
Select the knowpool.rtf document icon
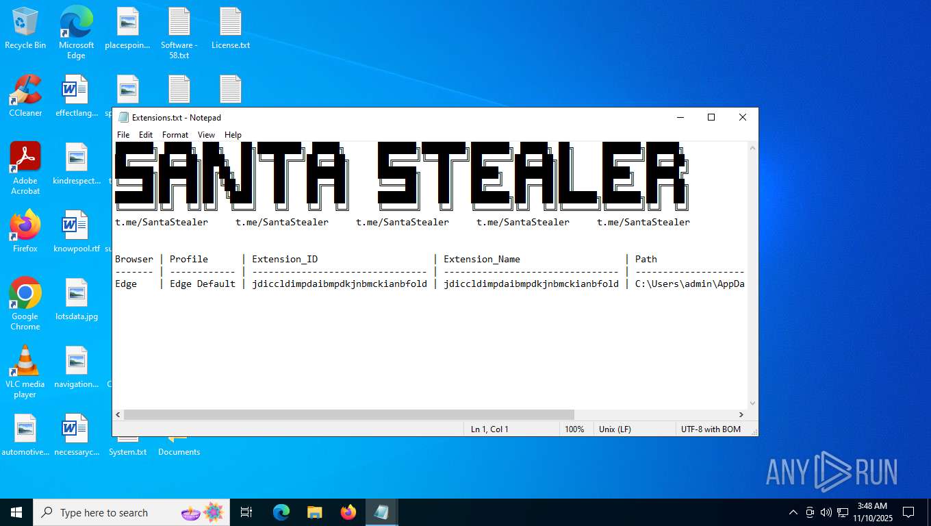point(76,231)
